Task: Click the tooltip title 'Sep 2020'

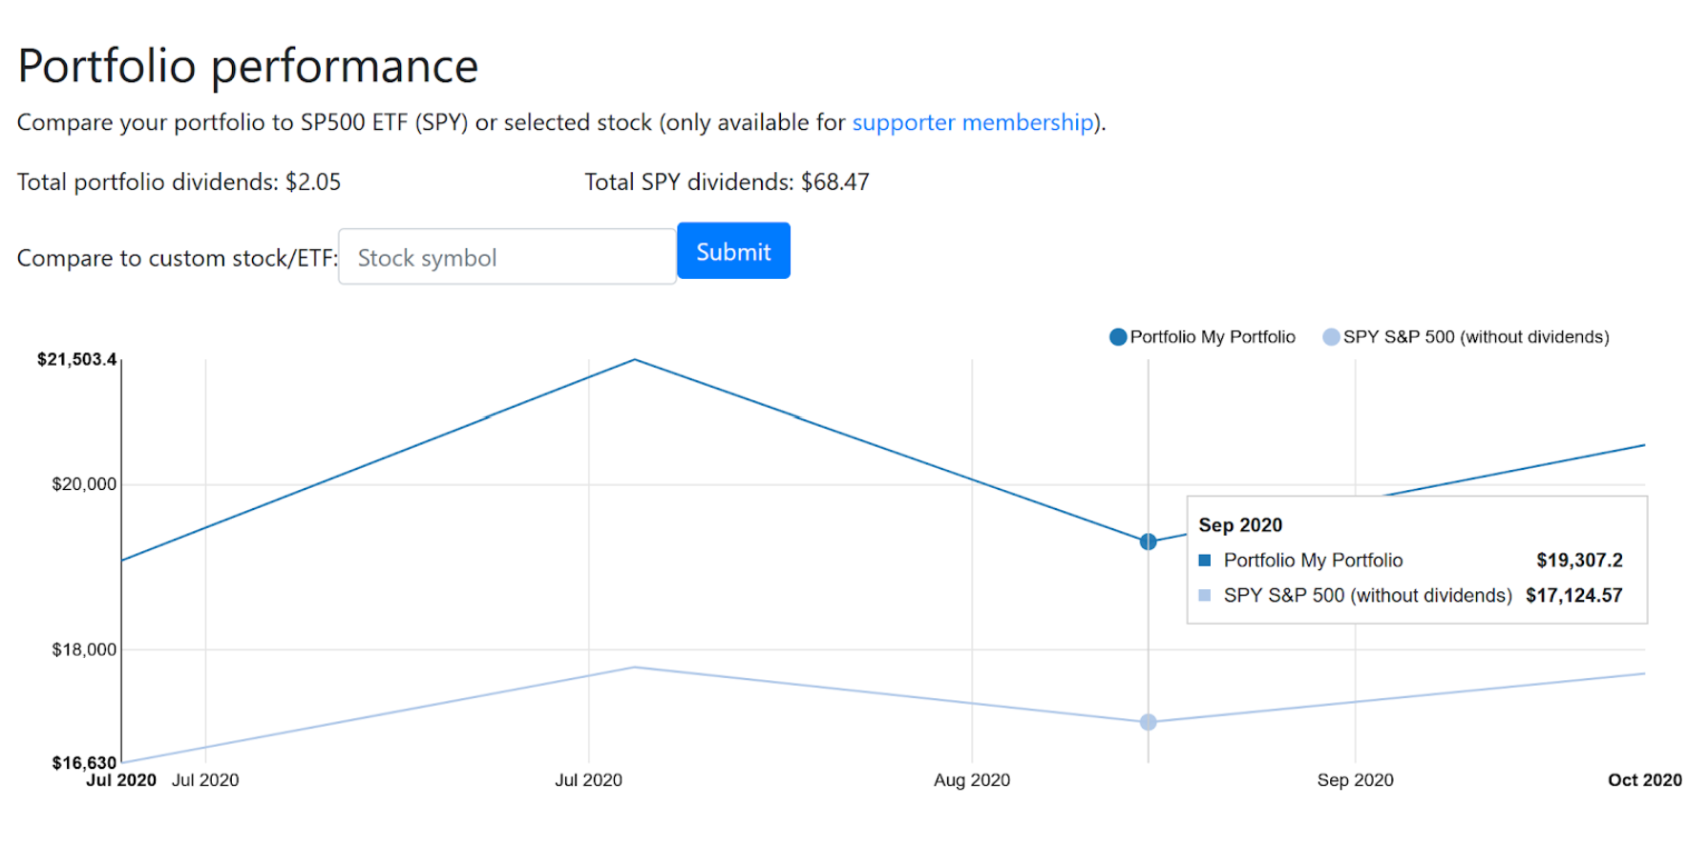Action: point(1240,525)
